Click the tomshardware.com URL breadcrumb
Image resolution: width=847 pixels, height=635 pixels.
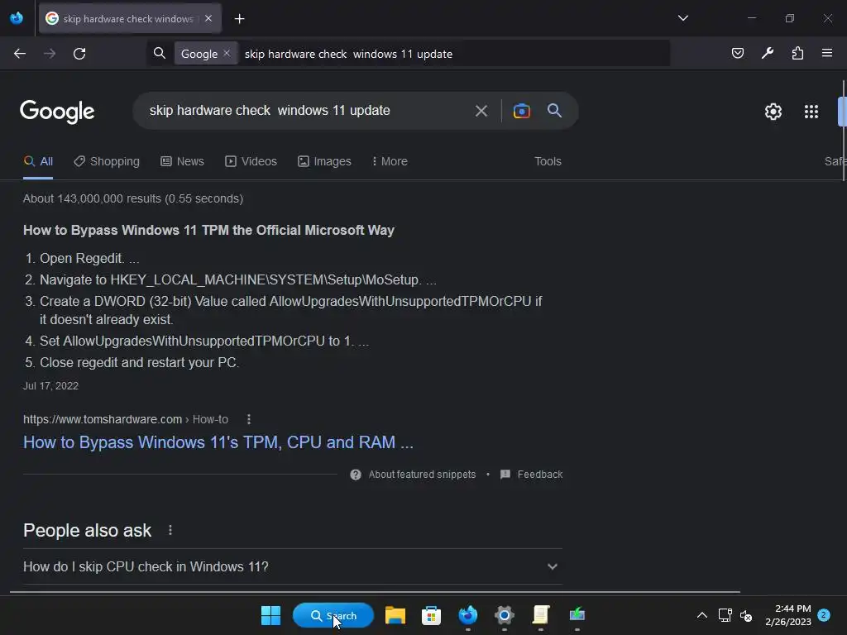coord(126,419)
